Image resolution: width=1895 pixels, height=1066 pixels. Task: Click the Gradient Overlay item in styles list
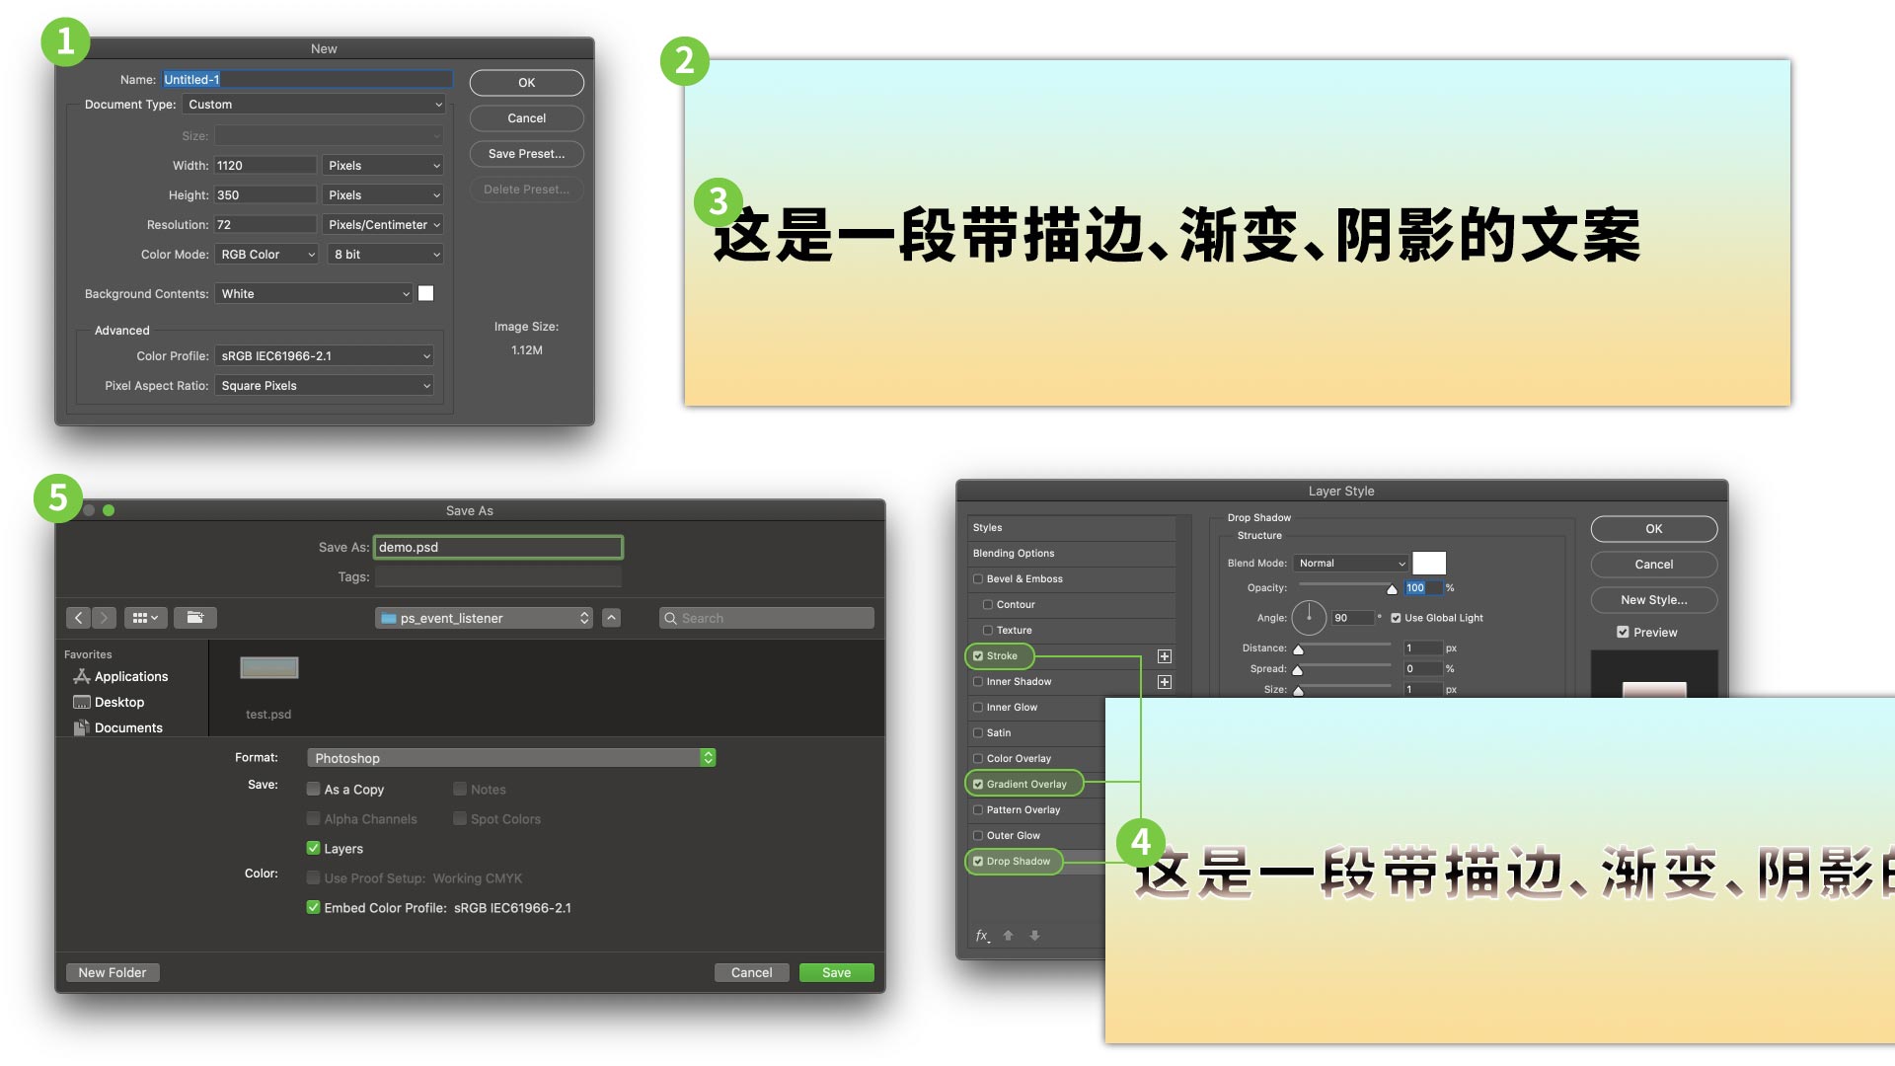[x=1026, y=783]
